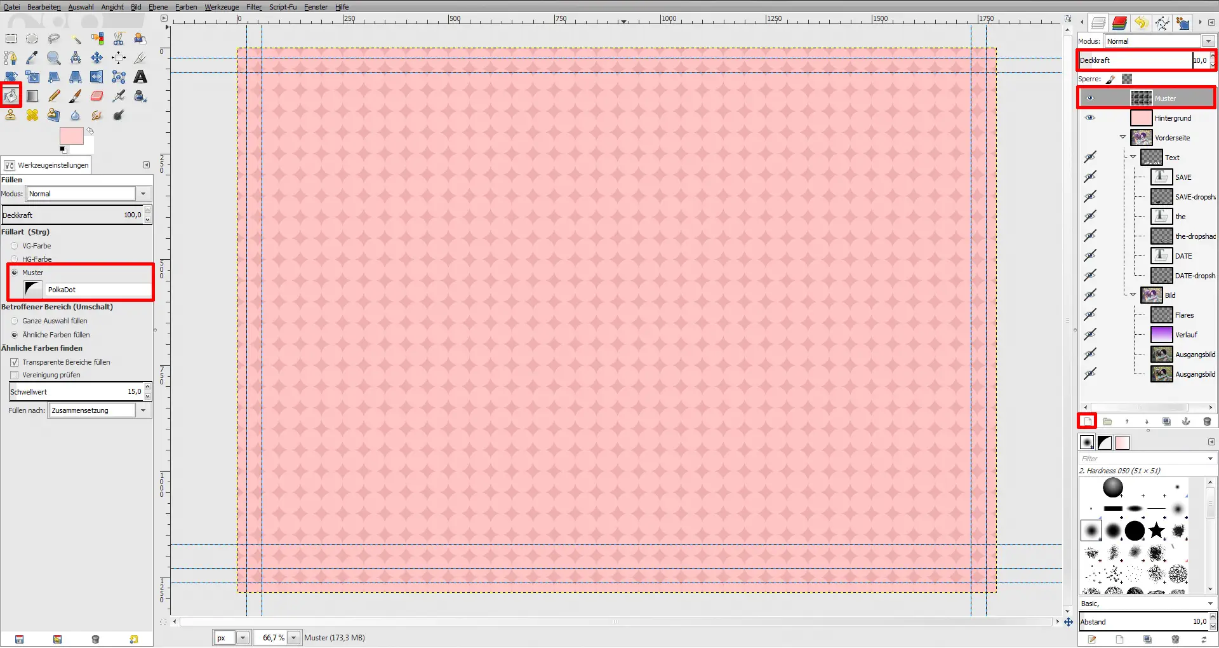
Task: Click the pink foreground color swatch
Action: 71,135
